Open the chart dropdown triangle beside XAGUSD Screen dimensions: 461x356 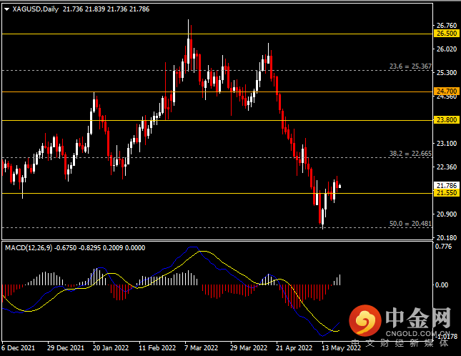(x=6, y=9)
